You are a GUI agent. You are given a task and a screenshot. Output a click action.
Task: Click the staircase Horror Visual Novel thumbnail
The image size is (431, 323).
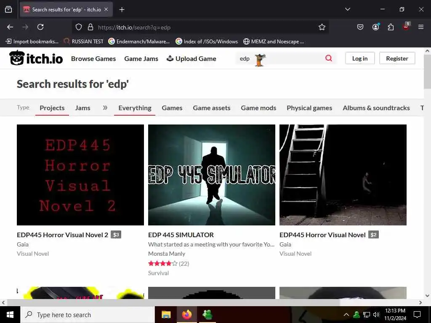pos(343,175)
